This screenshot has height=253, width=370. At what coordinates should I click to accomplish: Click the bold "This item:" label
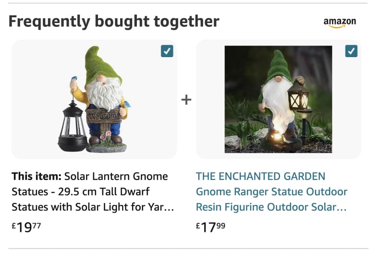(x=36, y=176)
